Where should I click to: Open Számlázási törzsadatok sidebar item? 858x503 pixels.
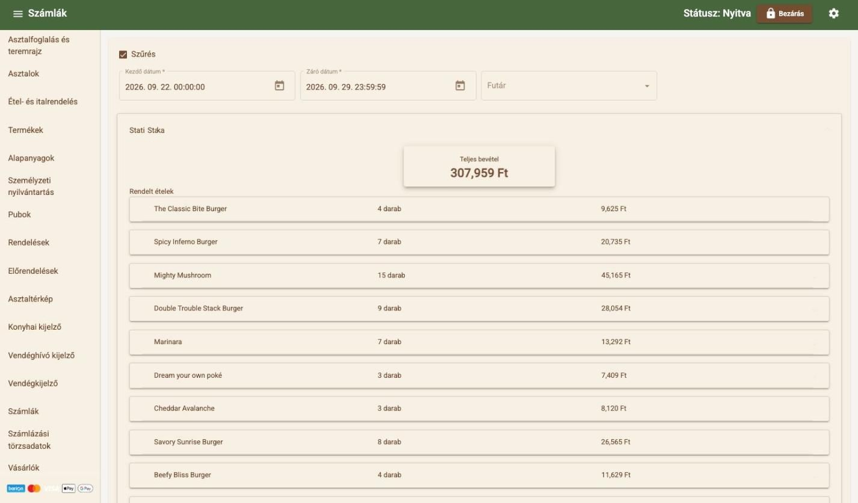point(29,440)
